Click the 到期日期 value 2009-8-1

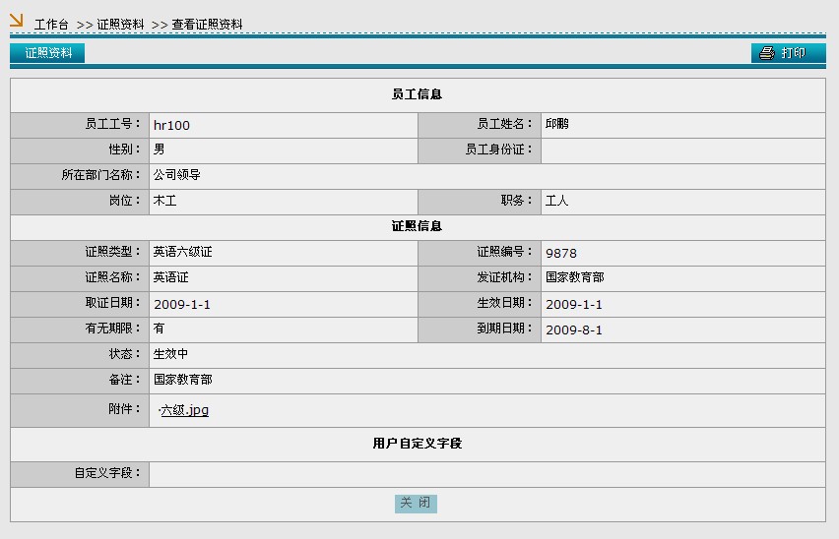click(x=574, y=329)
